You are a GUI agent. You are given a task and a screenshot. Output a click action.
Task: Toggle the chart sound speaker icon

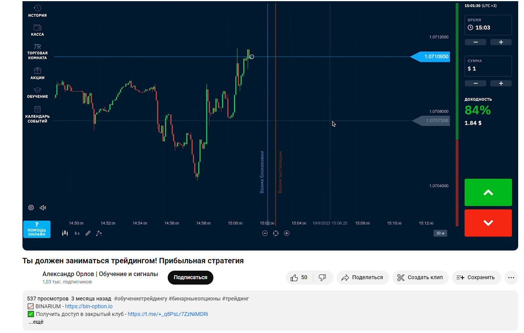point(43,208)
